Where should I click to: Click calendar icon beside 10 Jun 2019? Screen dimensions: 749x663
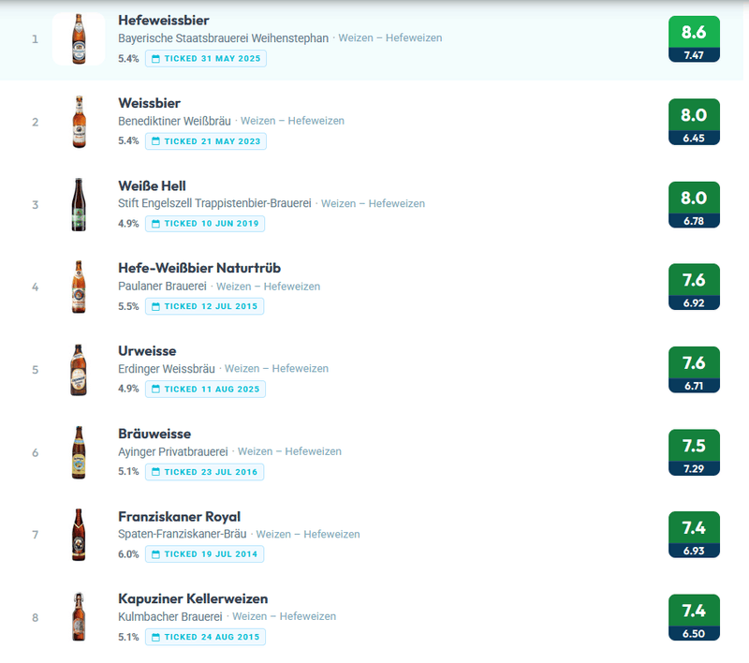point(155,224)
